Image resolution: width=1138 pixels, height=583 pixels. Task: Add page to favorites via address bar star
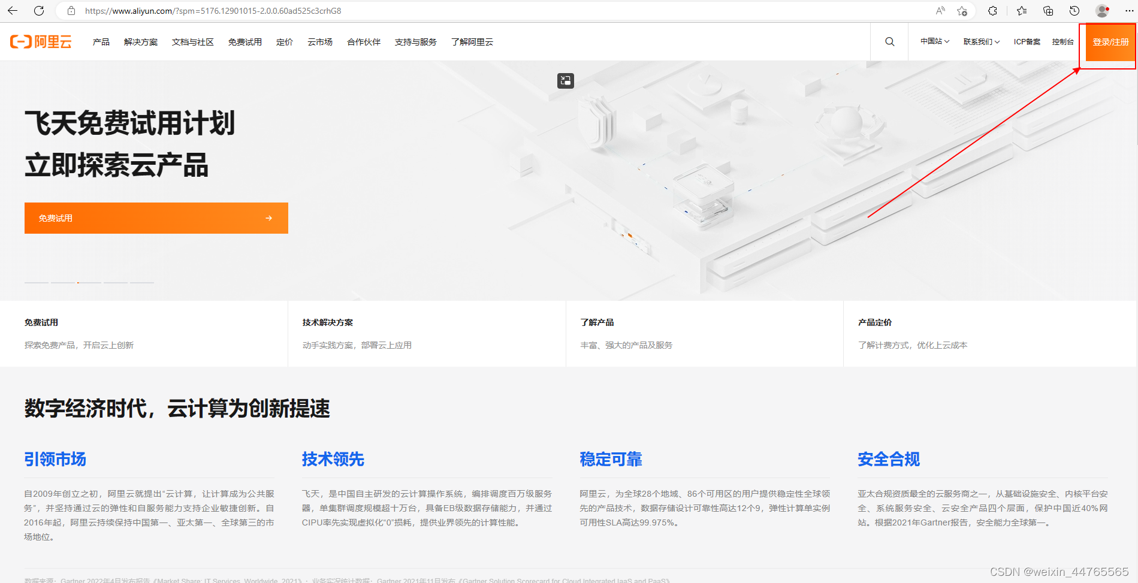coord(962,11)
